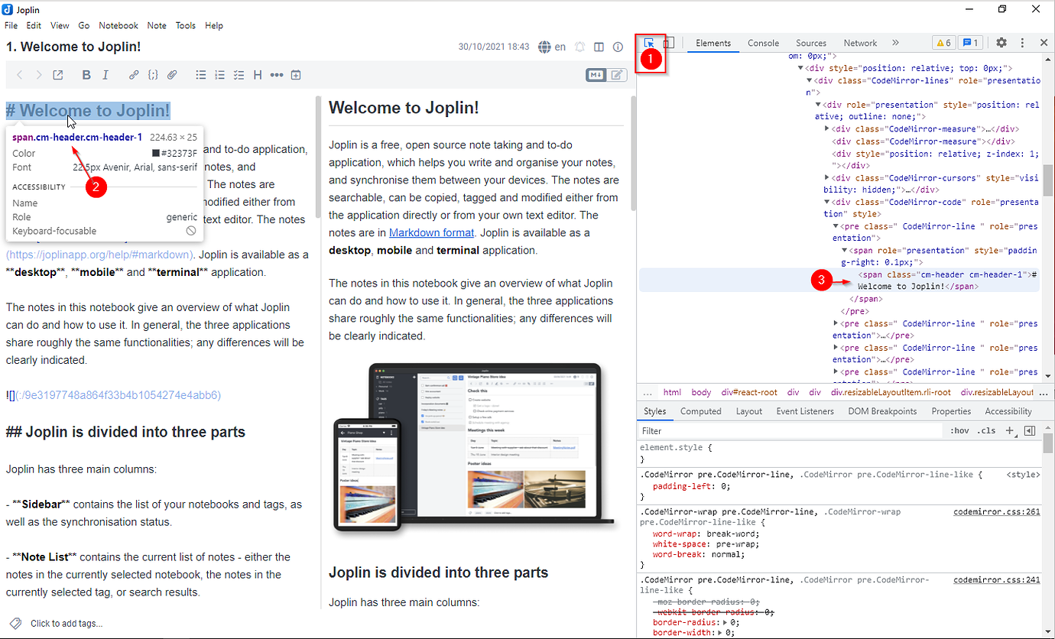Switch to the Console tab
Viewport: 1055px width, 639px height.
763,43
